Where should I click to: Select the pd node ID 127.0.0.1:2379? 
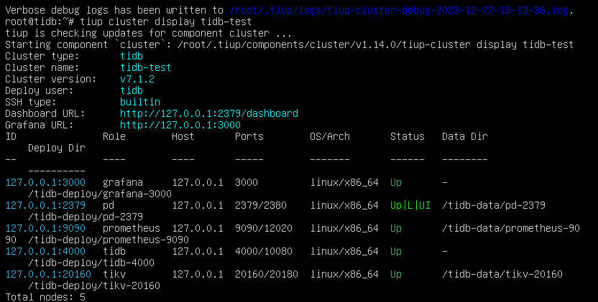(x=45, y=205)
